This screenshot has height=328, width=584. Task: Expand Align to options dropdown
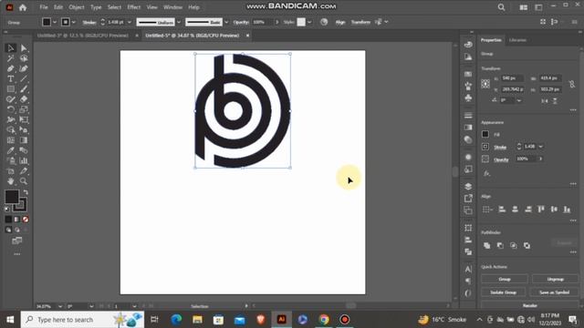pyautogui.click(x=487, y=210)
